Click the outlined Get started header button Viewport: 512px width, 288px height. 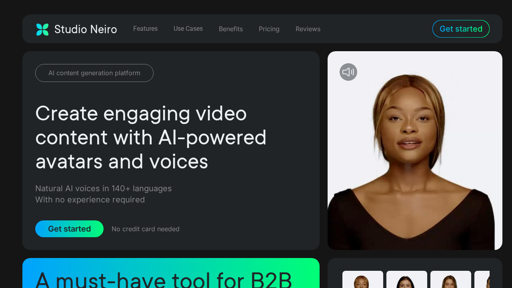click(x=461, y=29)
